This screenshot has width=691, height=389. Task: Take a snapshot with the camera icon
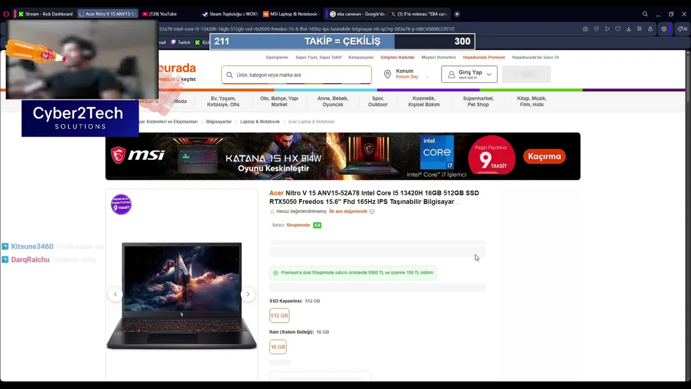585,29
